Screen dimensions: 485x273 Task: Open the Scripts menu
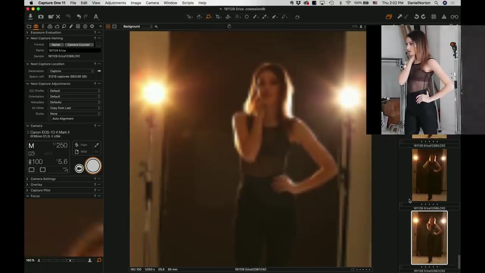click(x=188, y=3)
